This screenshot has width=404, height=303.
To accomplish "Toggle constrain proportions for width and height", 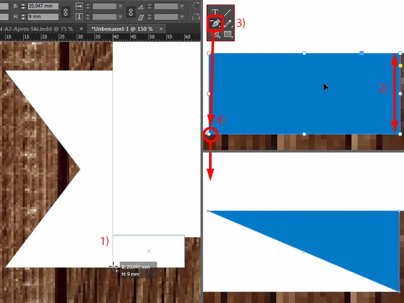I will [x=66, y=12].
